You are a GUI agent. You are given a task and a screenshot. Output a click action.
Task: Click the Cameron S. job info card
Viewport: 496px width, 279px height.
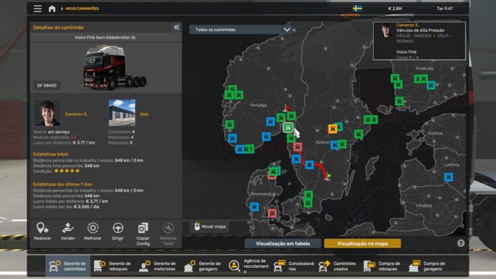pos(419,41)
